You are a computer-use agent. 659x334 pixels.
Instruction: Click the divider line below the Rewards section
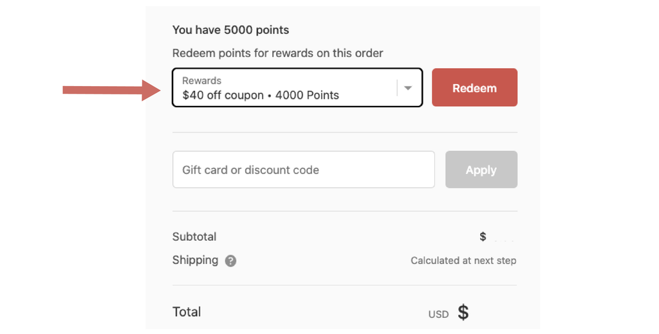(344, 132)
